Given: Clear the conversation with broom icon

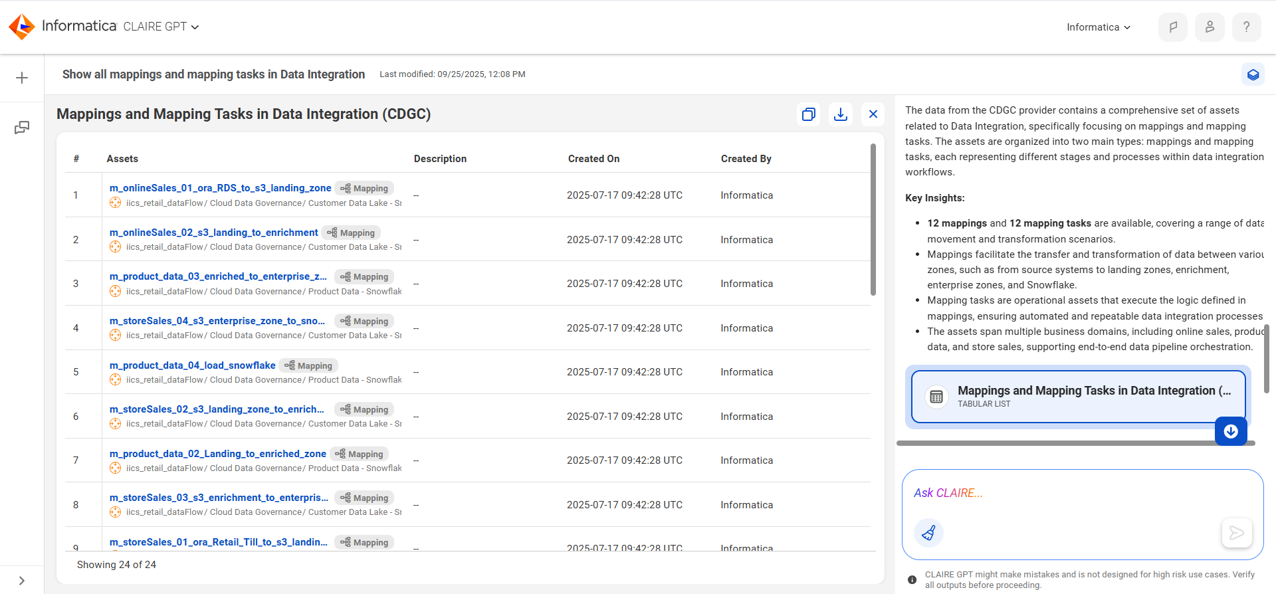Looking at the screenshot, I should [928, 533].
